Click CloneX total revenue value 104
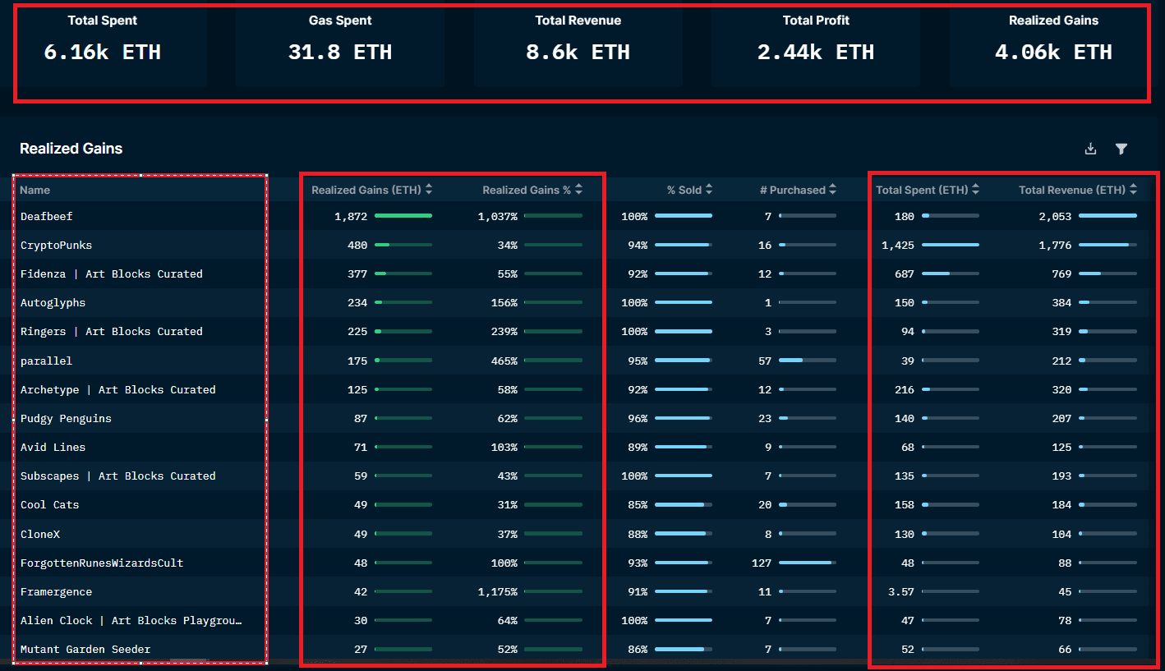 [x=1061, y=534]
